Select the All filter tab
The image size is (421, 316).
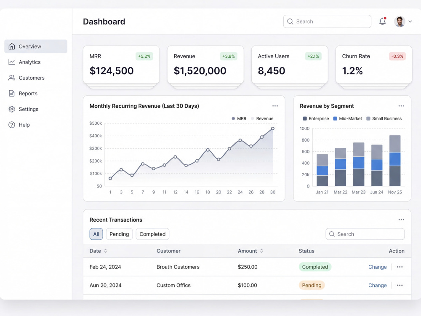(x=96, y=234)
